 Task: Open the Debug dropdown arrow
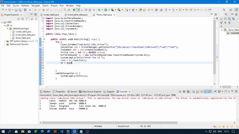102,10
